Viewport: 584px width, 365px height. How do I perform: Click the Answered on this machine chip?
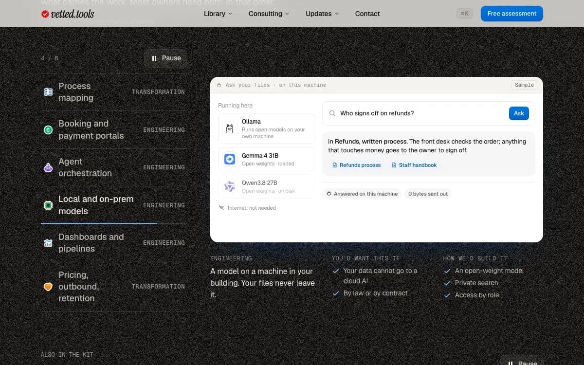[x=362, y=194]
